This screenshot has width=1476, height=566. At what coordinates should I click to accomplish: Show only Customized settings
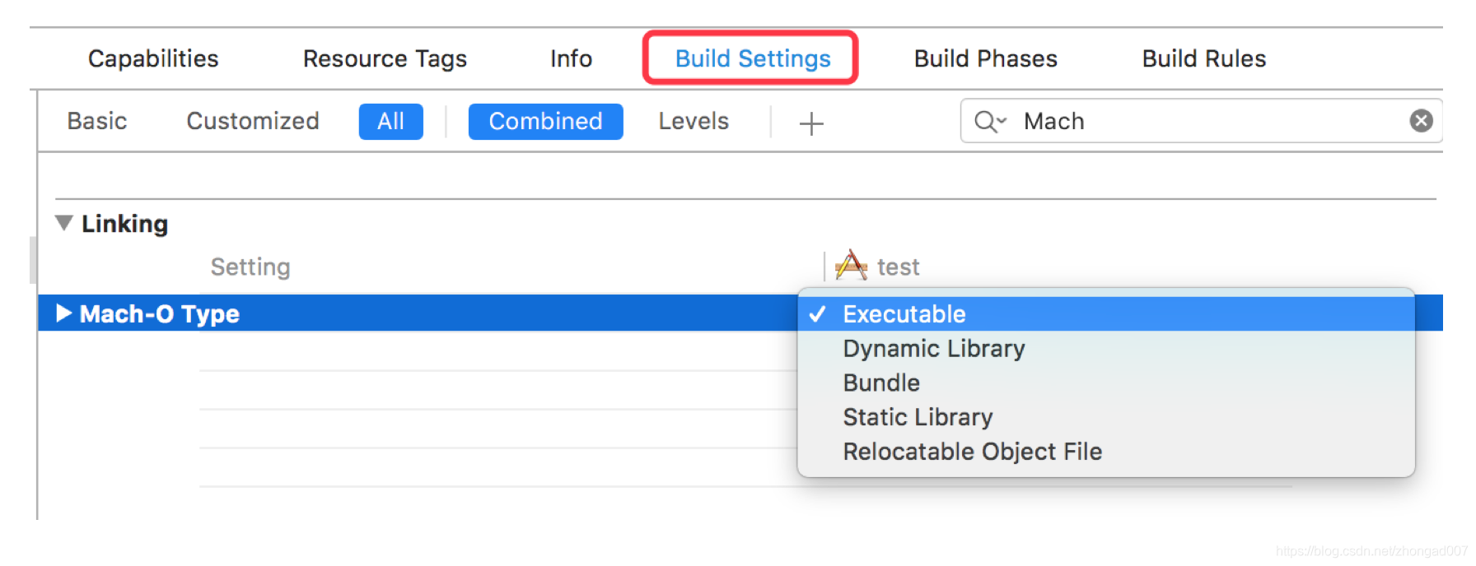click(252, 121)
